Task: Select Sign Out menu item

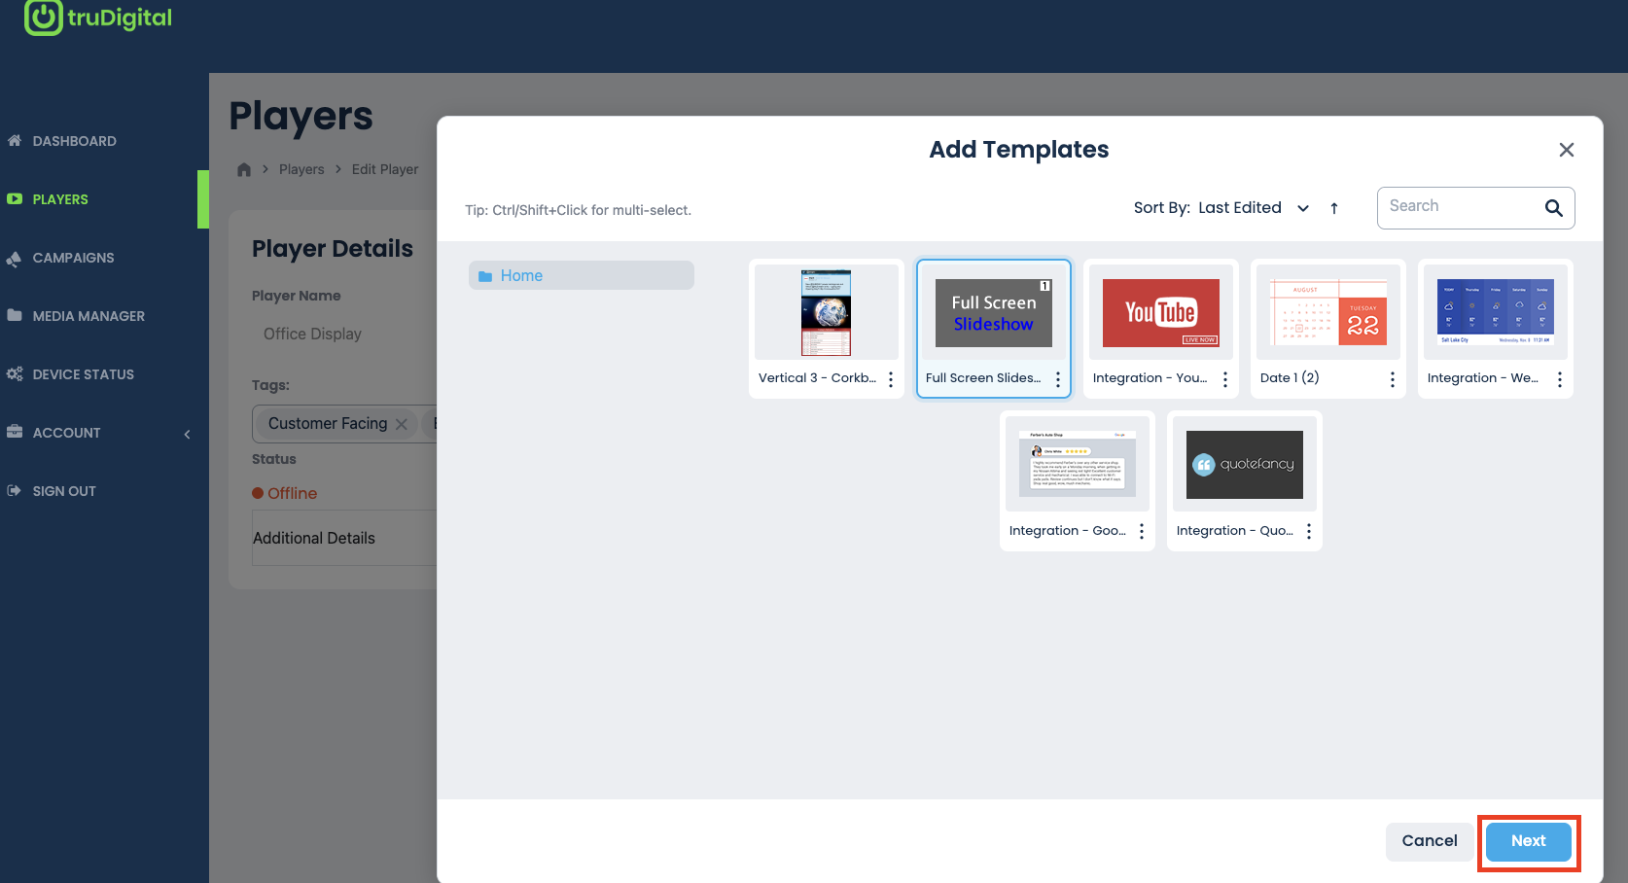Action: pyautogui.click(x=64, y=491)
